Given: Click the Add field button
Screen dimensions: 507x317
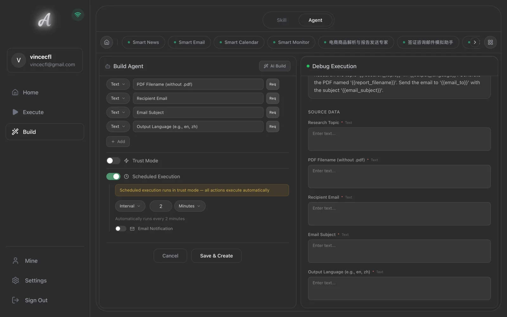Looking at the screenshot, I should [118, 141].
